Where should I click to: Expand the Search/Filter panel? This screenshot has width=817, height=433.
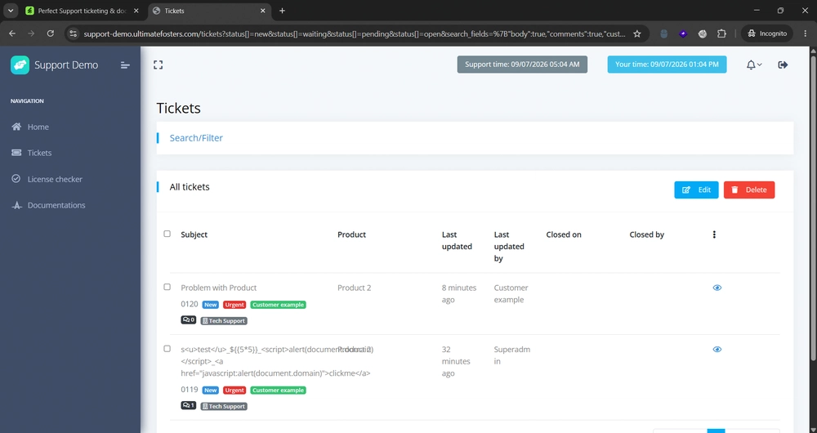(x=196, y=138)
